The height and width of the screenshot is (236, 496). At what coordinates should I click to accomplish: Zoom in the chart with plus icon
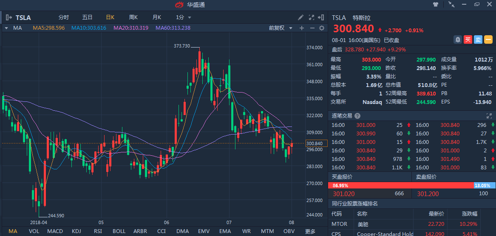[x=302, y=28]
